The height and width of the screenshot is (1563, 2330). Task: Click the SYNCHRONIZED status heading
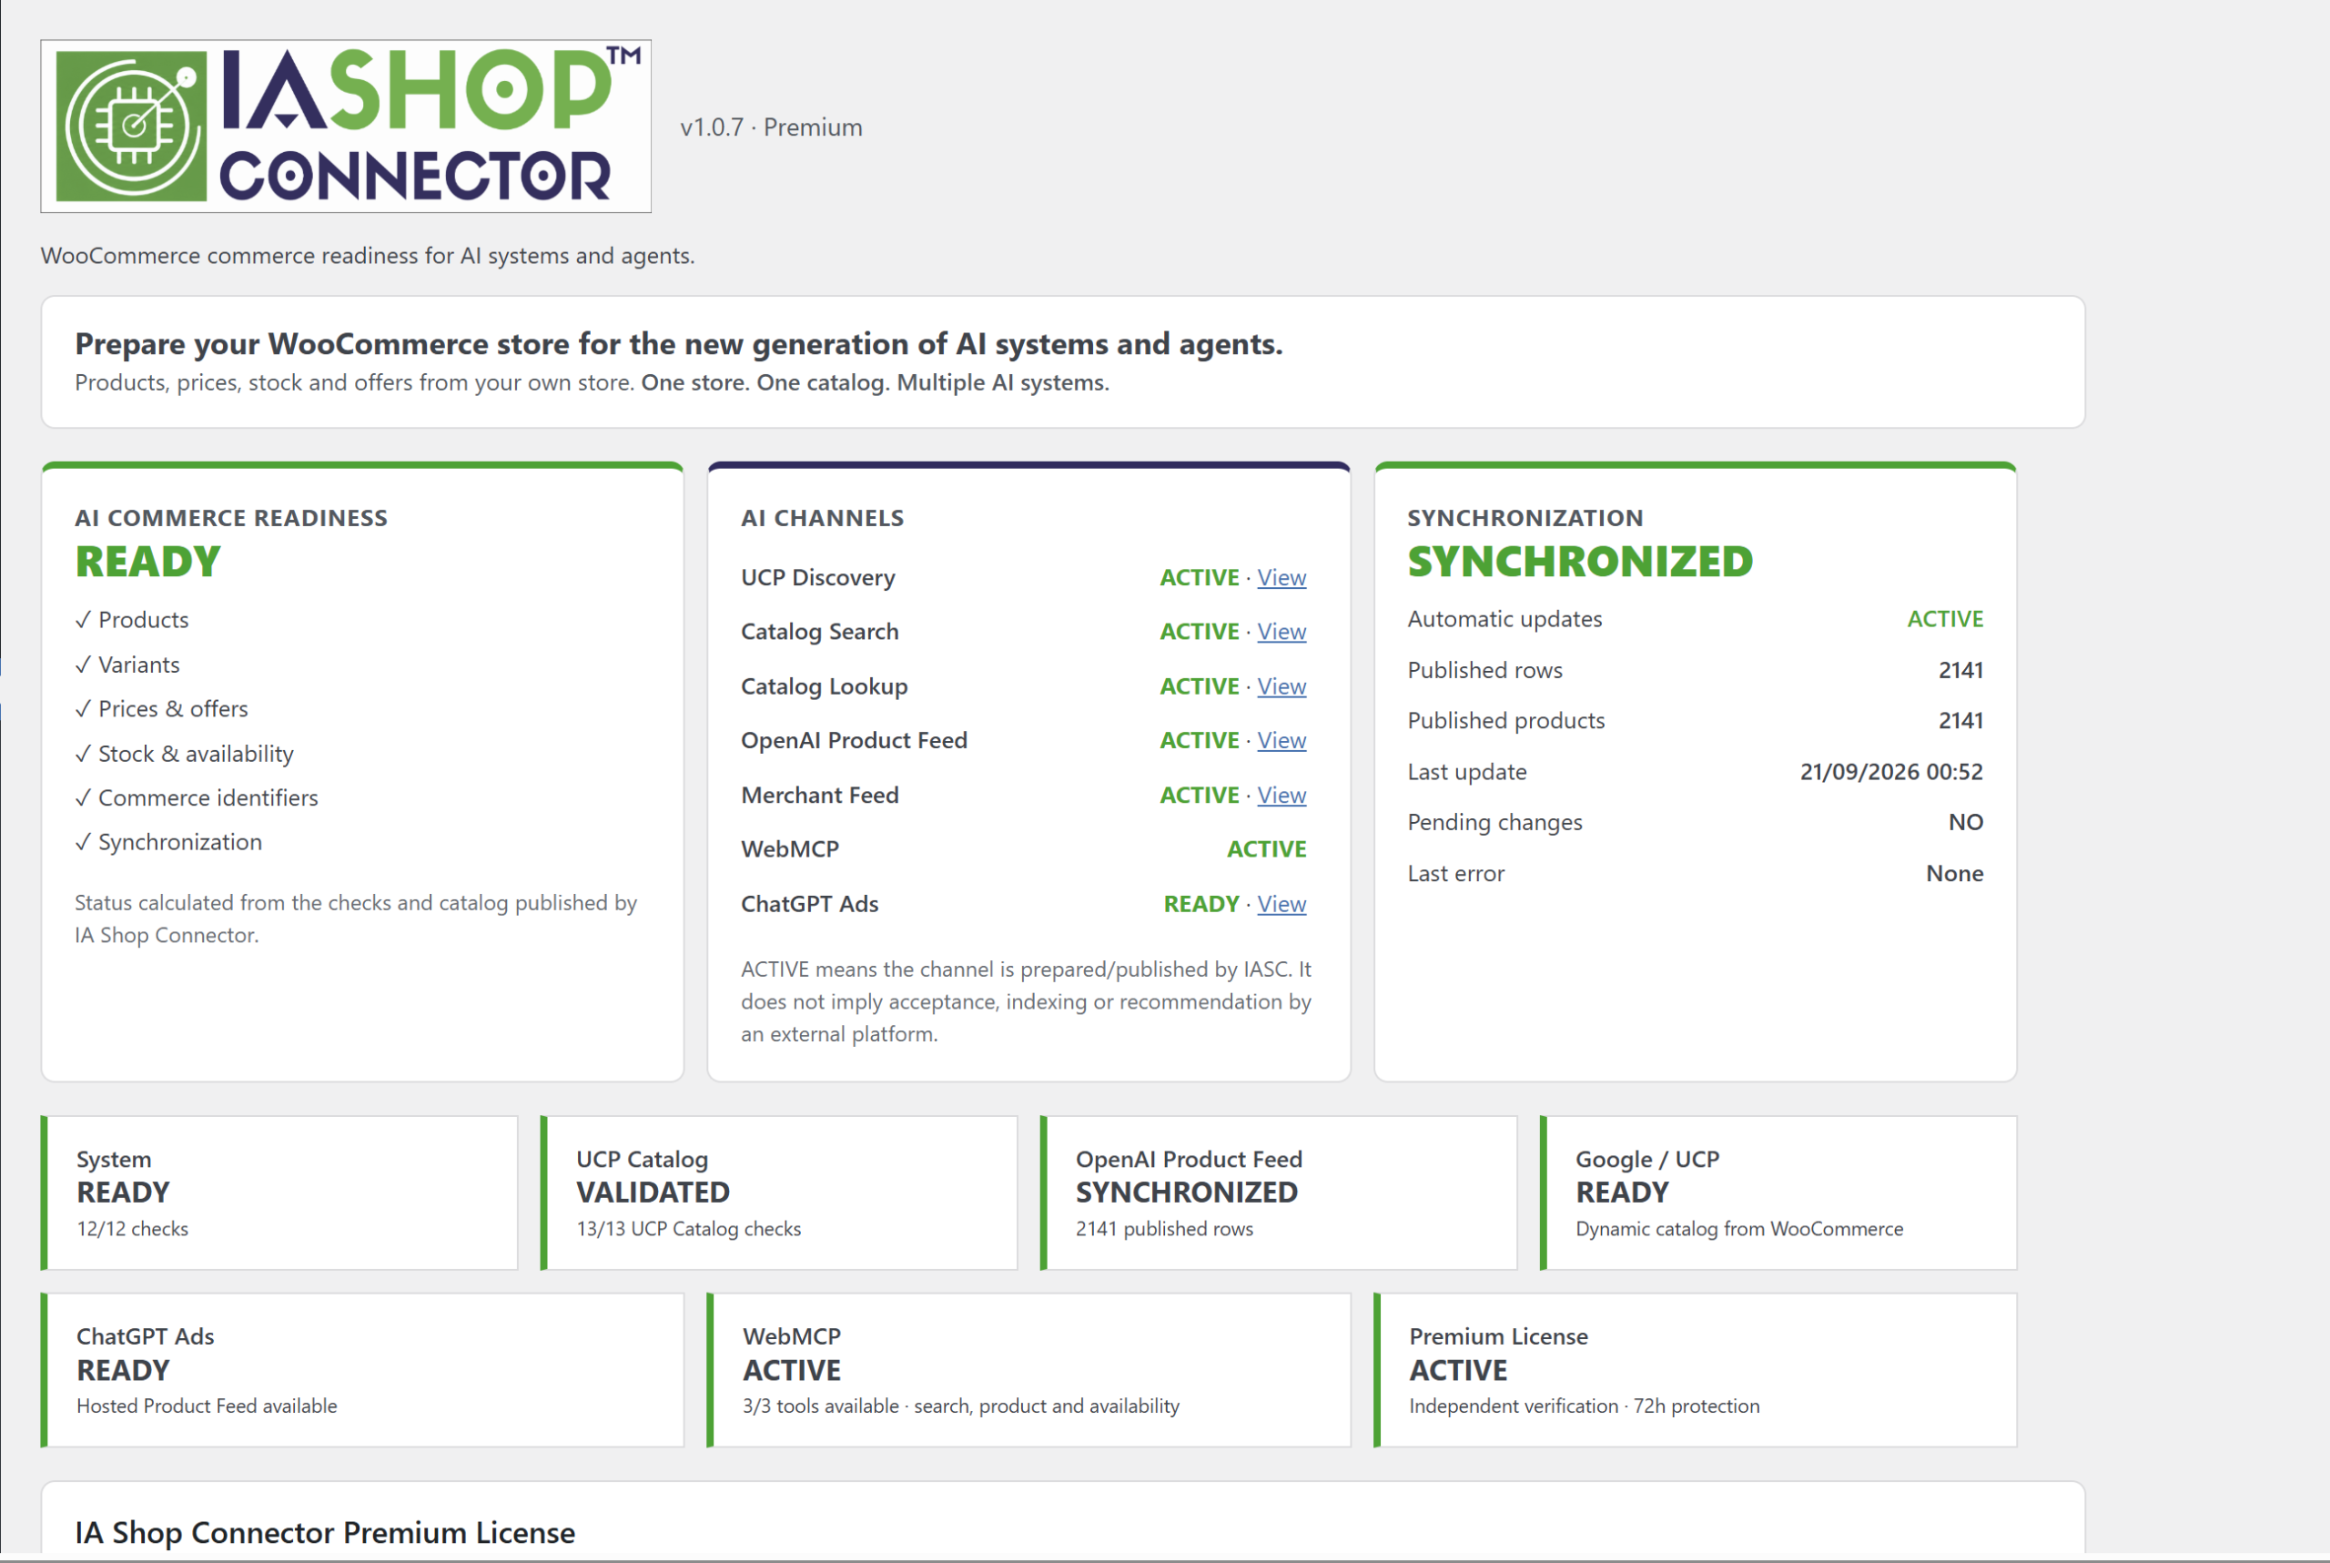click(1581, 563)
